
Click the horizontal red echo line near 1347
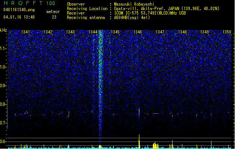click(x=156, y=114)
